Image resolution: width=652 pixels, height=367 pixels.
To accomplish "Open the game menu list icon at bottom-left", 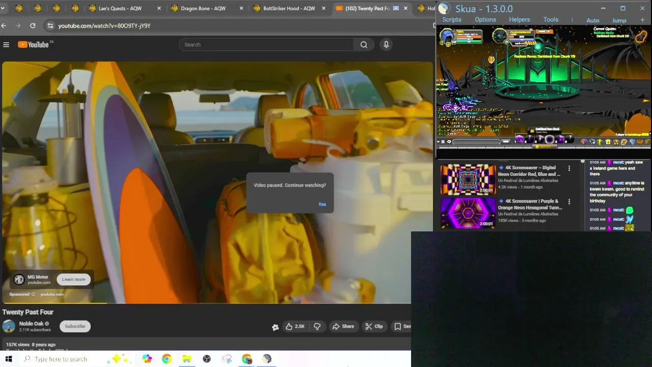I will 443,142.
